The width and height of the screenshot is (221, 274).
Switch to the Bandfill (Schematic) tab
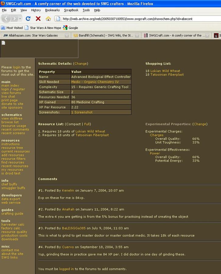coord(103,35)
